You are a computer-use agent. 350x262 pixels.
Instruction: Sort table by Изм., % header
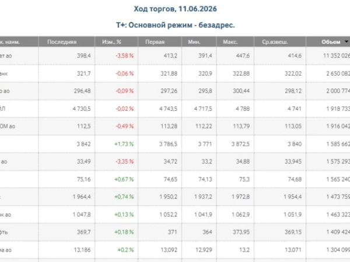(111, 42)
